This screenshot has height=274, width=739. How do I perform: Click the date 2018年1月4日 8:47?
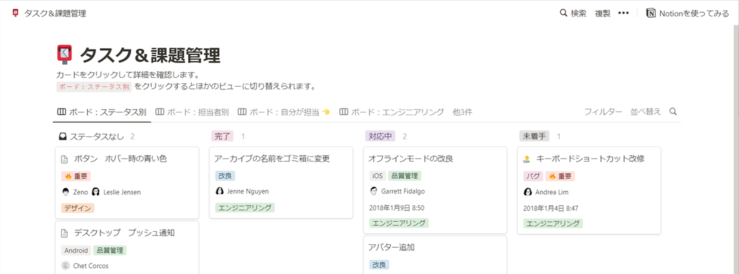pos(551,208)
